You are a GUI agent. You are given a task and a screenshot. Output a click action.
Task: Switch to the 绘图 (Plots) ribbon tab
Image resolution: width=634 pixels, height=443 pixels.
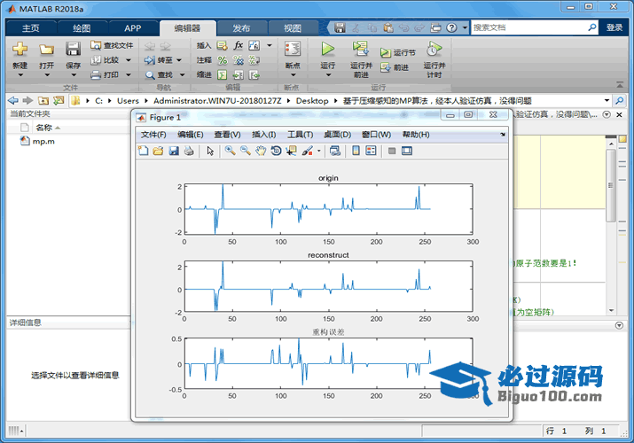pyautogui.click(x=81, y=27)
